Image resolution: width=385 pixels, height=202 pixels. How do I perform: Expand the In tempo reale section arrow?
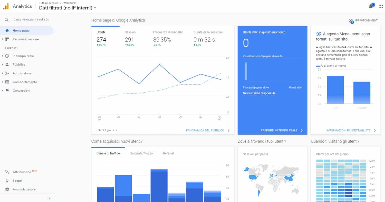3,56
